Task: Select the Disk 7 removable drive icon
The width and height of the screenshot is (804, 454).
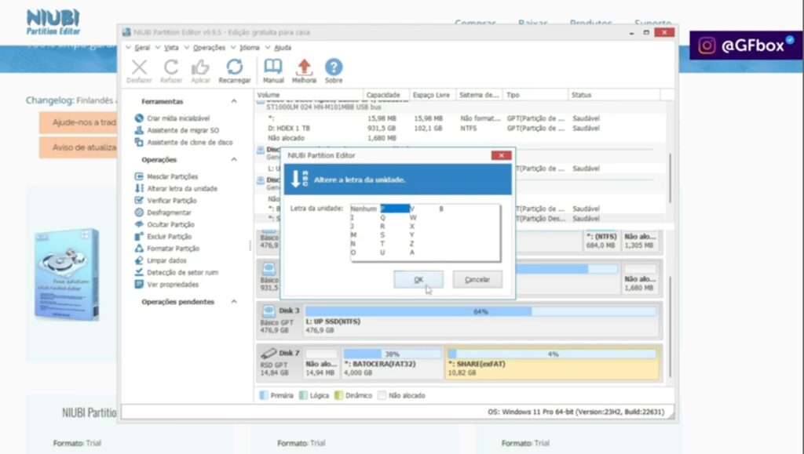Action: [x=269, y=353]
